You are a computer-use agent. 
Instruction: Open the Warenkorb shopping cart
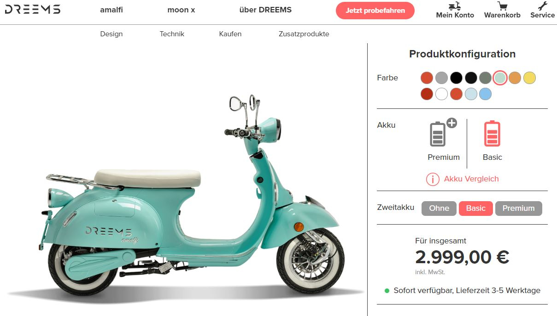502,6
